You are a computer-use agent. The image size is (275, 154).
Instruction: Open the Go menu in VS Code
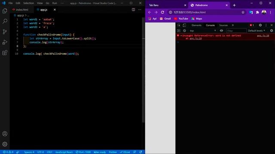click(47, 3)
